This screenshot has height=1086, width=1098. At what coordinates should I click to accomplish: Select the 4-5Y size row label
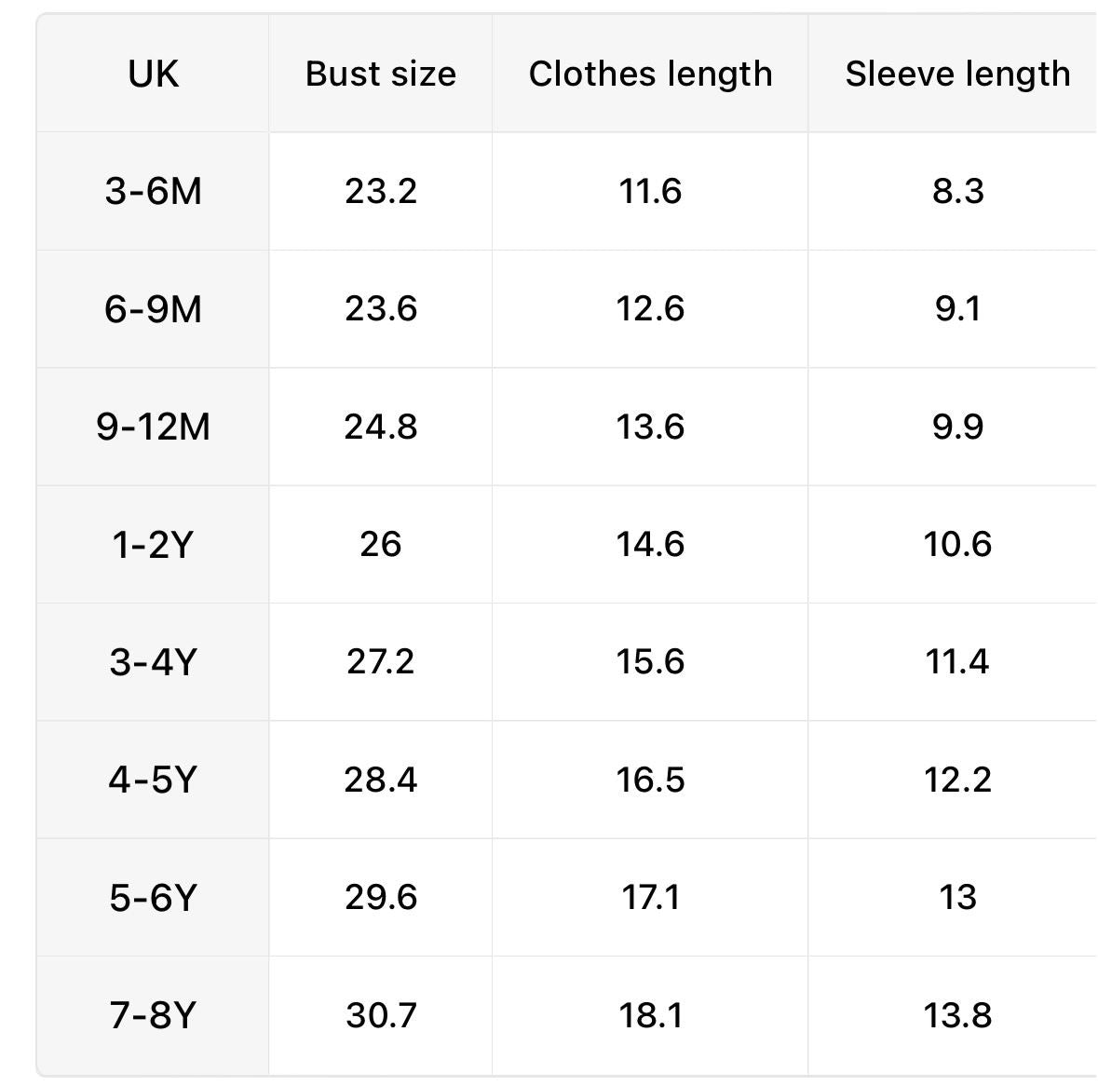tap(153, 780)
